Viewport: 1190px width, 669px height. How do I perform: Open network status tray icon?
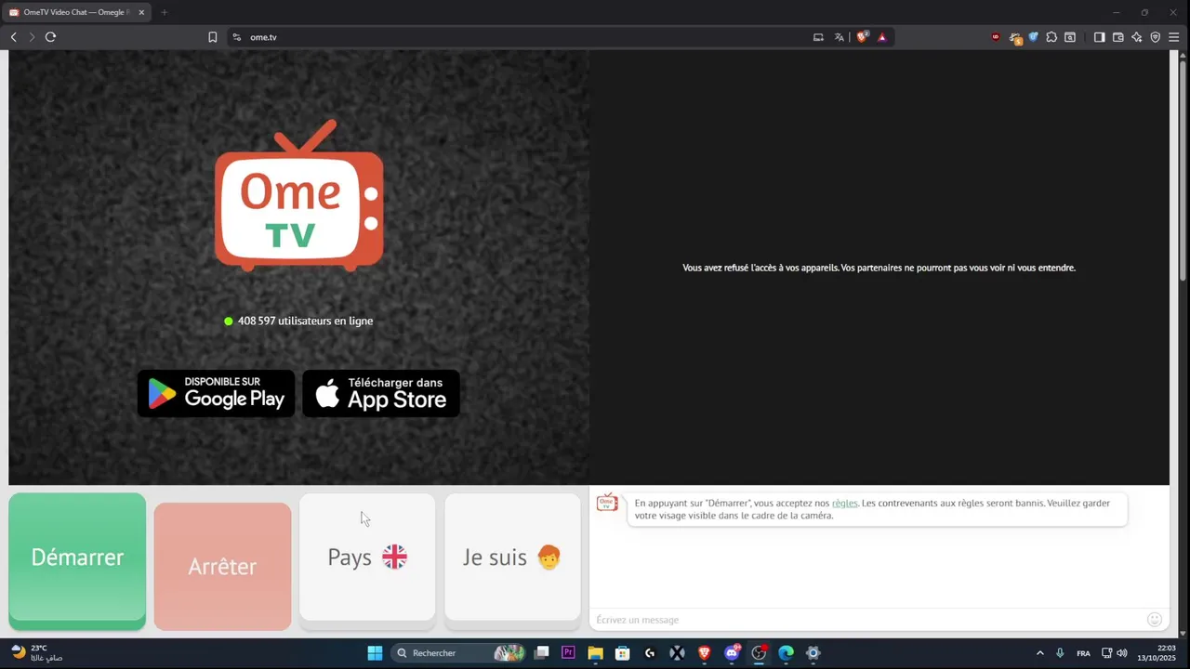point(1106,653)
